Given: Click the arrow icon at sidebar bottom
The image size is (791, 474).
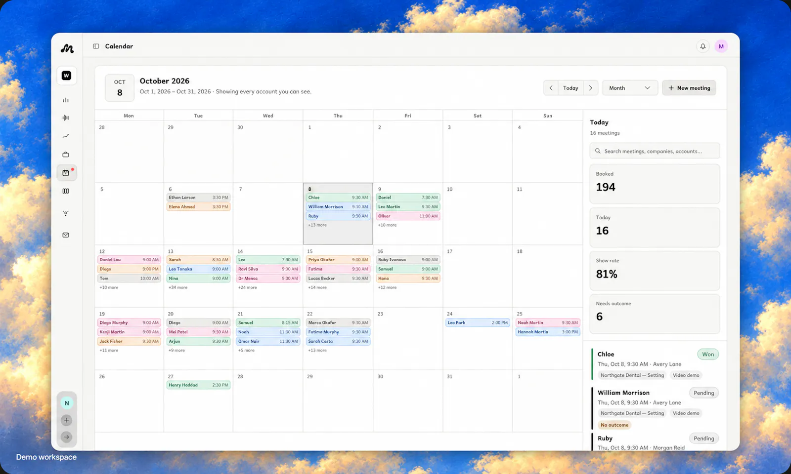Looking at the screenshot, I should (x=66, y=437).
